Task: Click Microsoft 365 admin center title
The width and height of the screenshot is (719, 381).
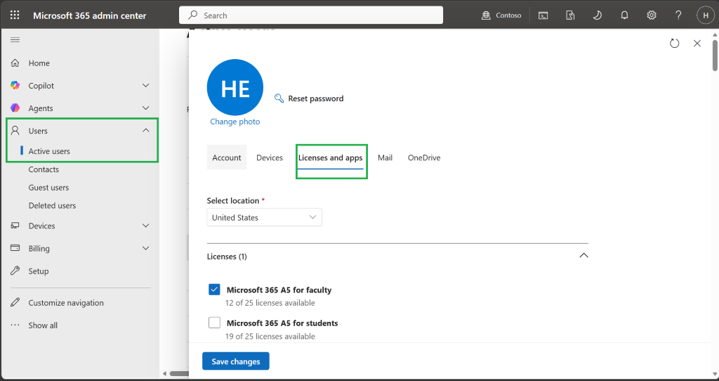Action: click(89, 15)
